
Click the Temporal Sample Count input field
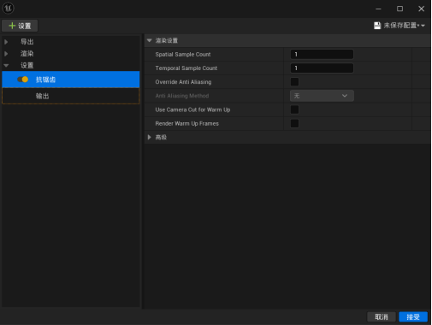coord(322,68)
